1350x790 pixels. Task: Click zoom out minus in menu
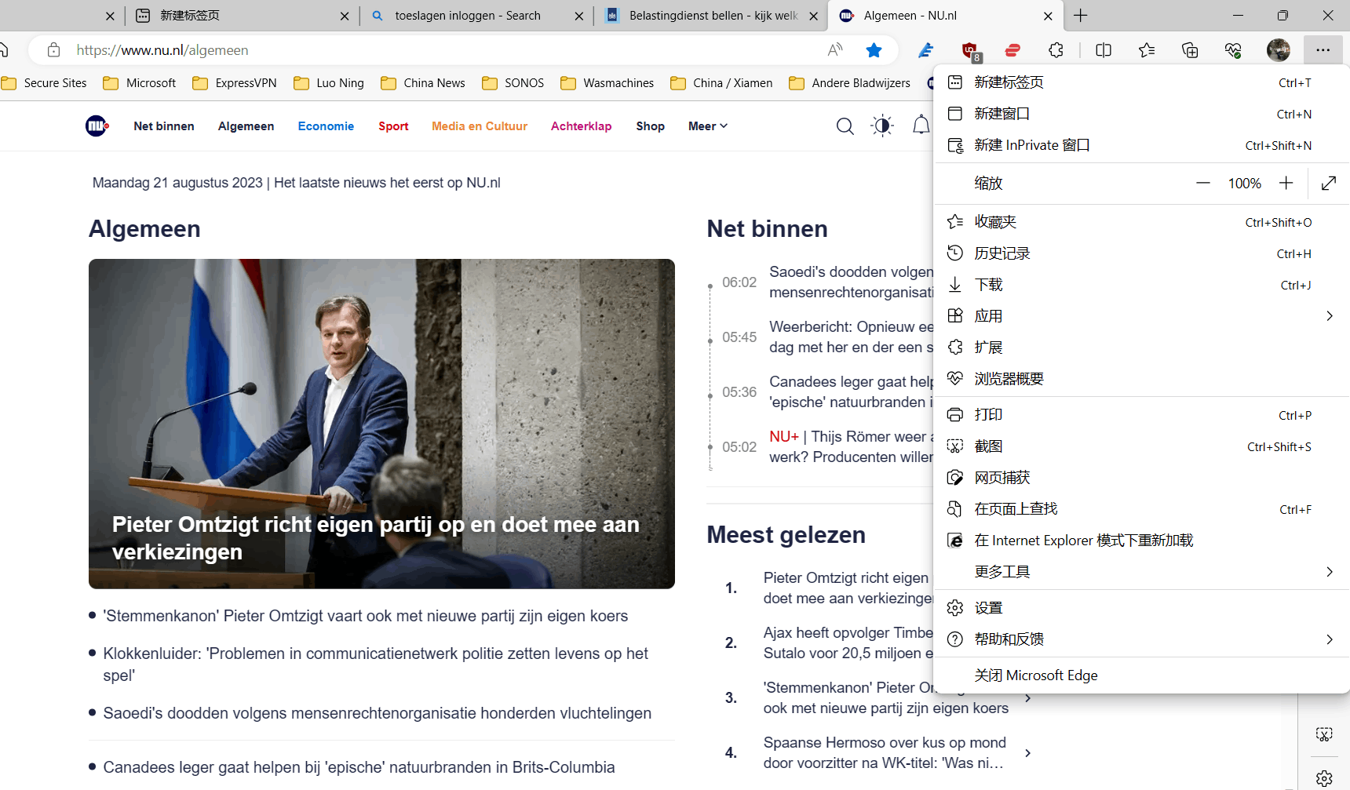1202,183
